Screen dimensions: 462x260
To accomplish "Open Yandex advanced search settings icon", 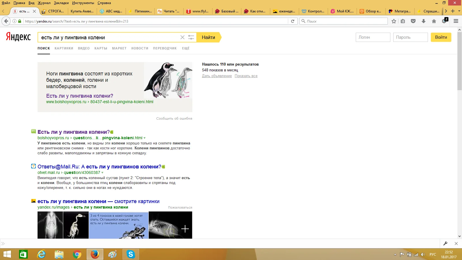I will (x=191, y=37).
